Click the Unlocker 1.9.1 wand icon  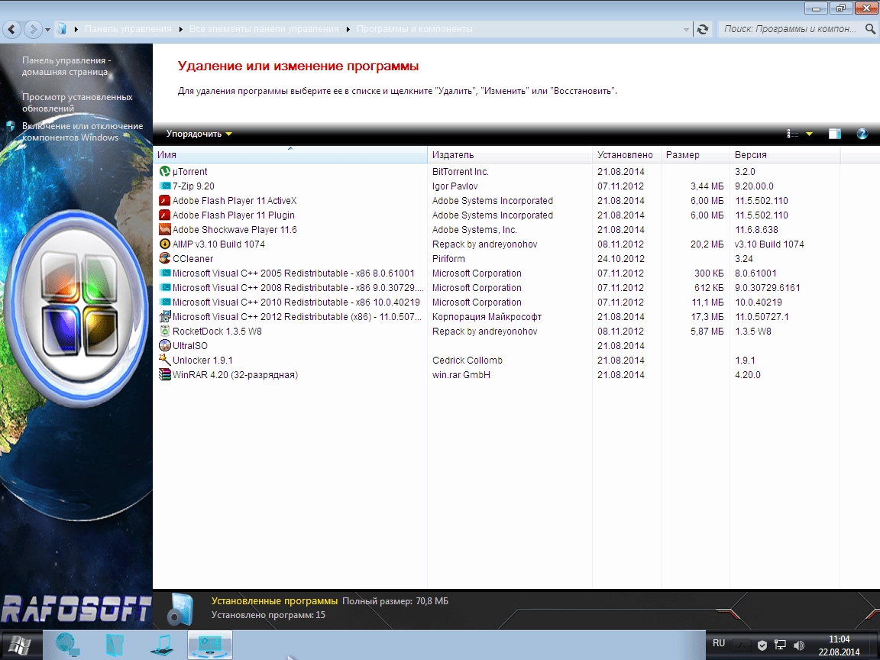point(164,360)
